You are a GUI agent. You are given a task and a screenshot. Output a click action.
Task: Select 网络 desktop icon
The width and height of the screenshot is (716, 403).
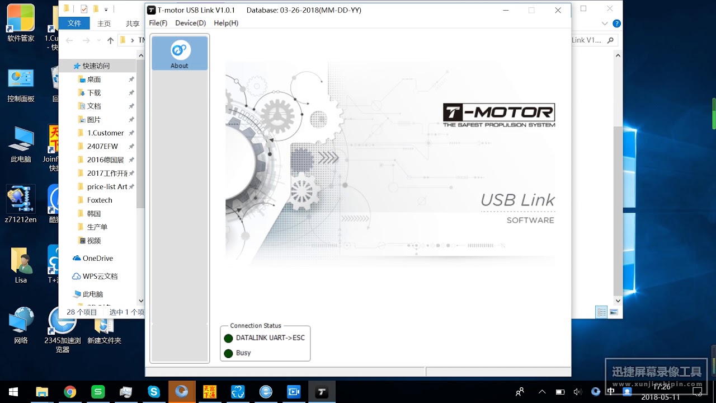pos(21,326)
